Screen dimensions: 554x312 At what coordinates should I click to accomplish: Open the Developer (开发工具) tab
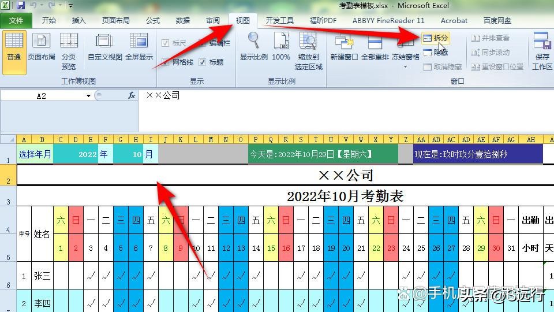tap(279, 21)
